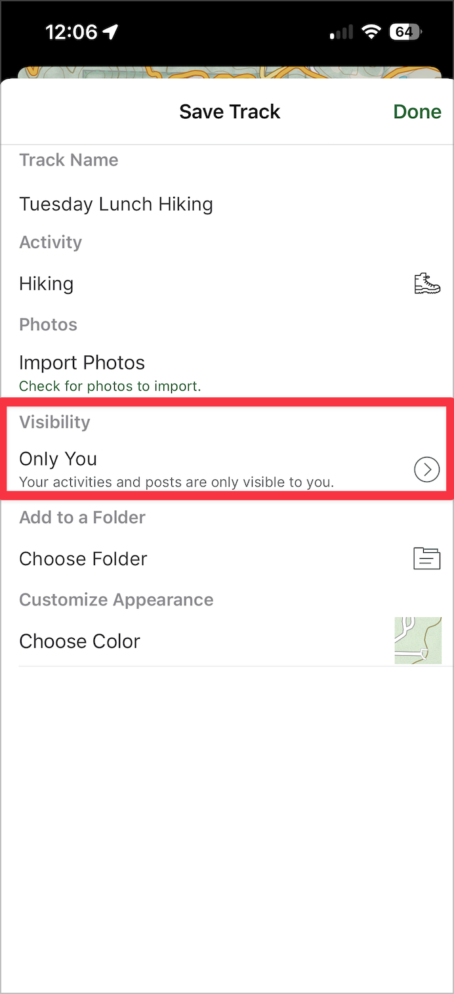Screen dimensions: 454x994
Task: Tap Check for photos to import link
Action: coord(110,386)
